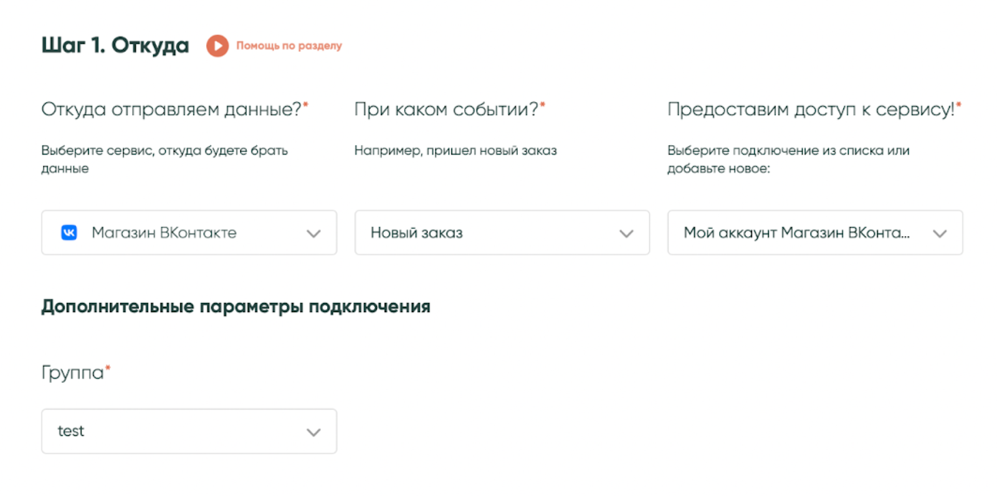Click the chevron arrow of the Новый заказ dropdown
Screen dimensions: 997x496
coord(626,233)
